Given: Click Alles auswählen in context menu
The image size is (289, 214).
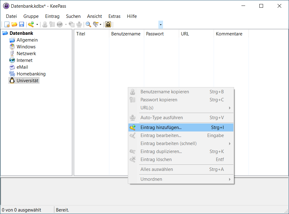Looking at the screenshot, I should pyautogui.click(x=181, y=169).
